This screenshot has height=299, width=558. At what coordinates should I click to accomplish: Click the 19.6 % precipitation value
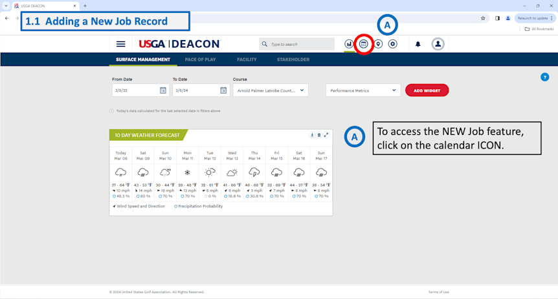click(232, 196)
